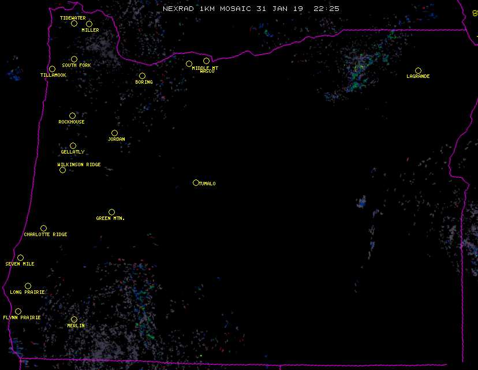Select the Rockhouse station circle
Image resolution: width=478 pixels, height=370 pixels.
pyautogui.click(x=72, y=116)
